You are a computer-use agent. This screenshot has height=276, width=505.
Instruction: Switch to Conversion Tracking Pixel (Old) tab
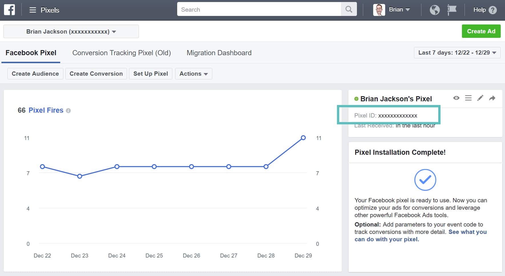122,53
